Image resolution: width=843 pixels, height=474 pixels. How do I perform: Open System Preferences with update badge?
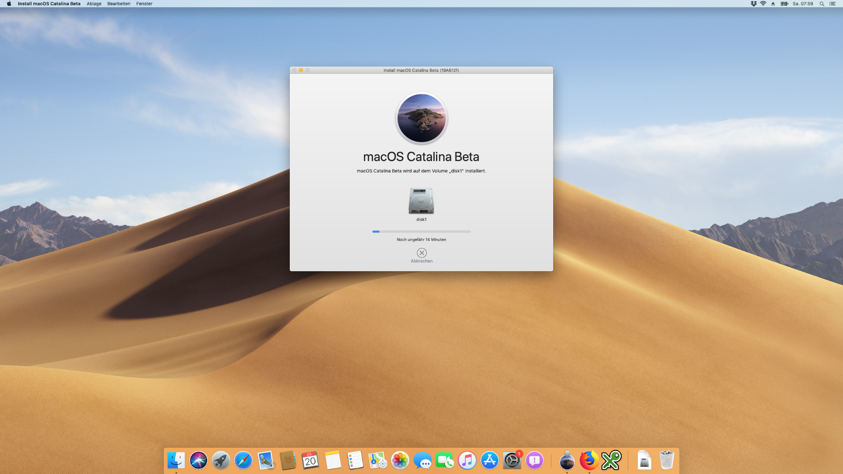[x=512, y=460]
